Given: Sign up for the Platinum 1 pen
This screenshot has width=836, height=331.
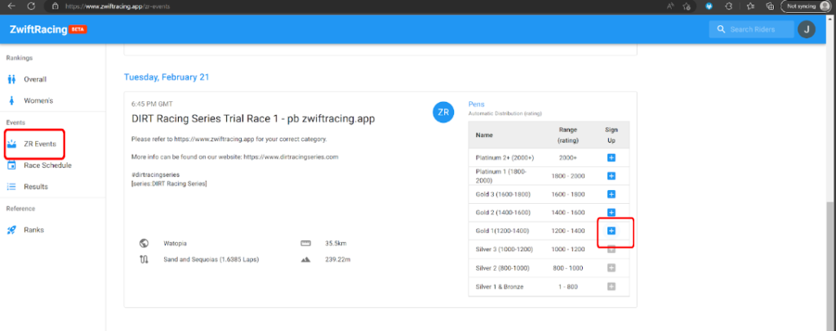Looking at the screenshot, I should (x=611, y=176).
